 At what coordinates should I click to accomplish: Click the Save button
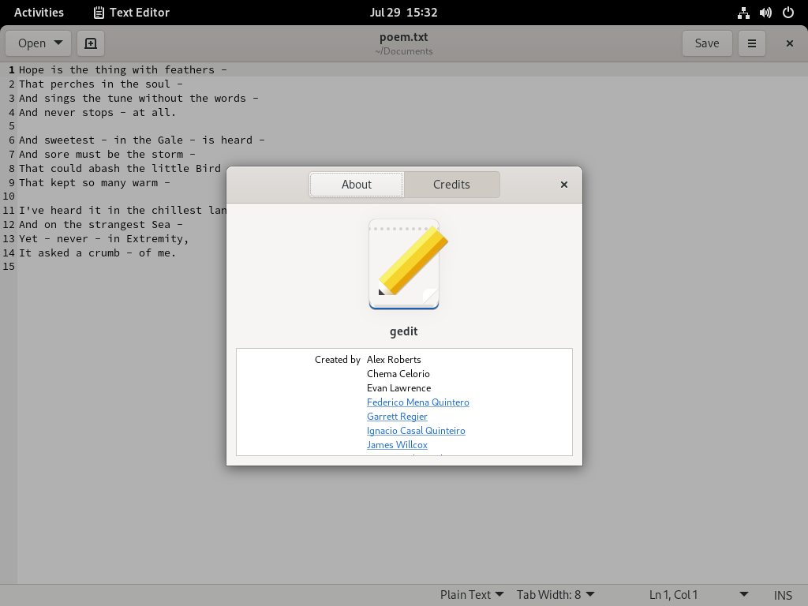point(707,43)
